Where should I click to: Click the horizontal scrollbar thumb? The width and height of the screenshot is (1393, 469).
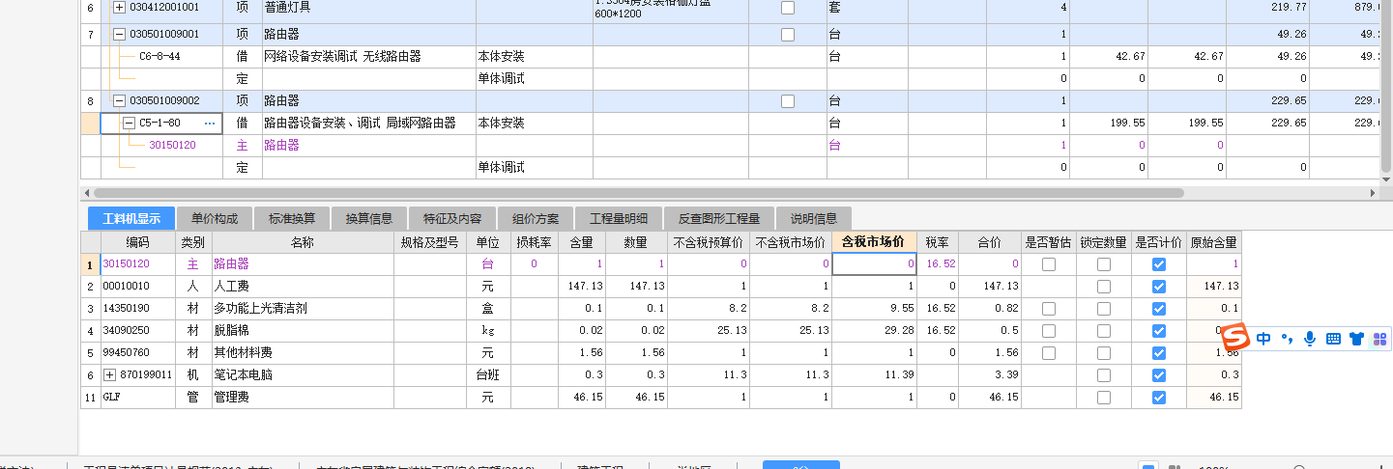pos(638,193)
